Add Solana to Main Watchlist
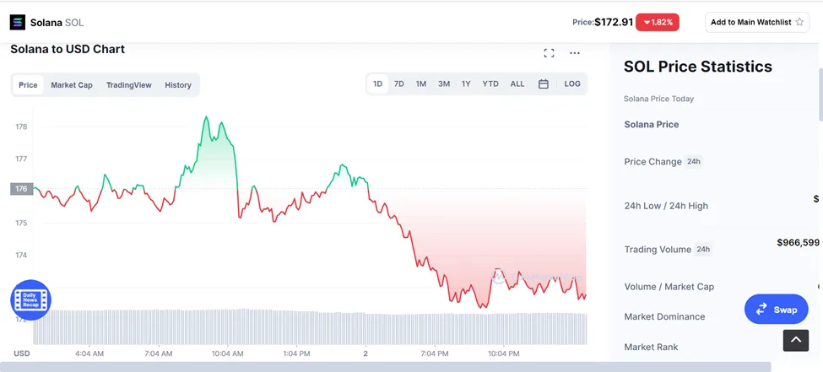This screenshot has width=823, height=372. pyautogui.click(x=757, y=22)
